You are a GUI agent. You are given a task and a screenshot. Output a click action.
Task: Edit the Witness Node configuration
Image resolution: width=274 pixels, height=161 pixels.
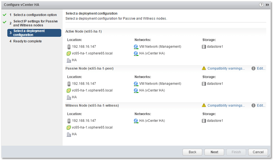[x=261, y=106]
